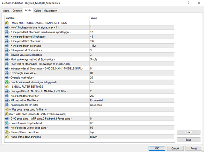Click the help question mark button

click(x=189, y=3)
